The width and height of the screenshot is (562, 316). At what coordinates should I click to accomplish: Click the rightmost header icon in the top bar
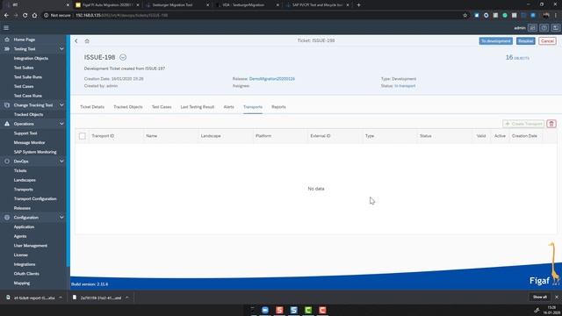[x=555, y=27]
